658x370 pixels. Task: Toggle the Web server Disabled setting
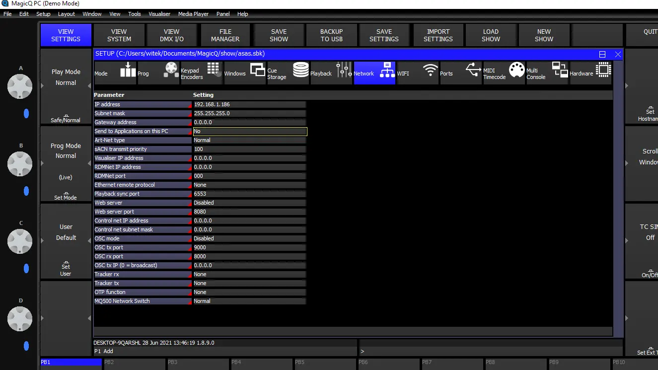click(x=249, y=203)
